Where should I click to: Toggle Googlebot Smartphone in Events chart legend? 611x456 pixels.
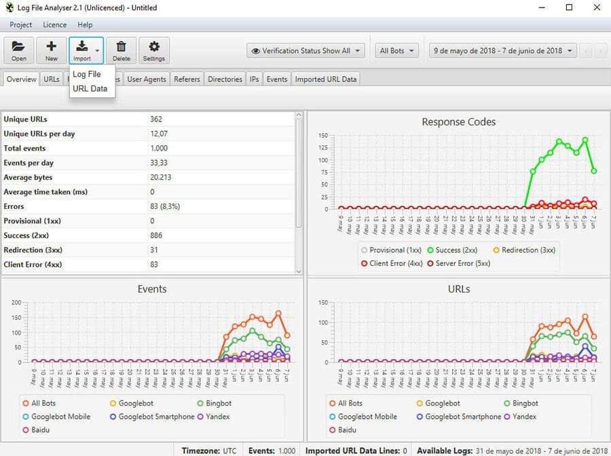pos(152,416)
